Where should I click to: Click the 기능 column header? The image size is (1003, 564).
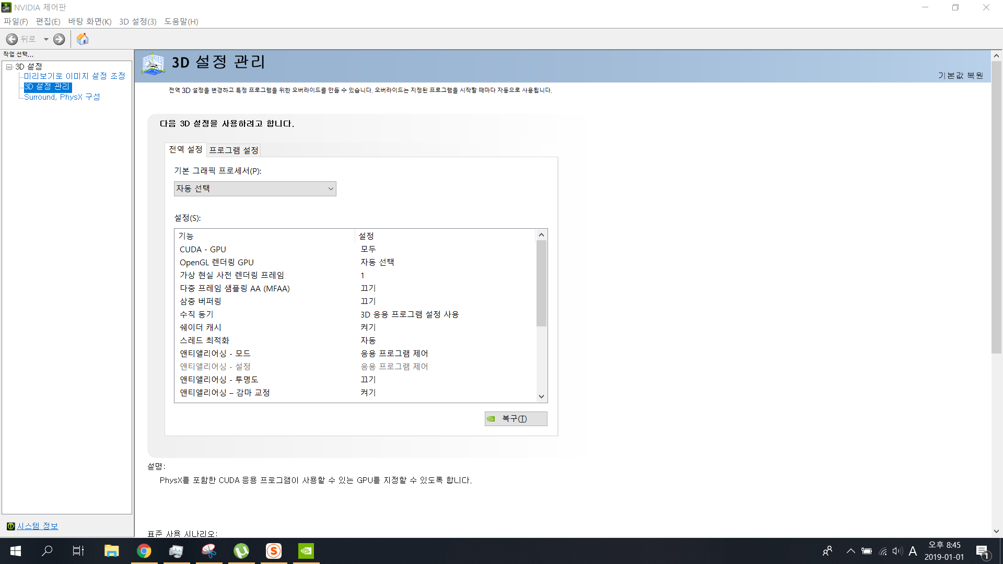(265, 236)
